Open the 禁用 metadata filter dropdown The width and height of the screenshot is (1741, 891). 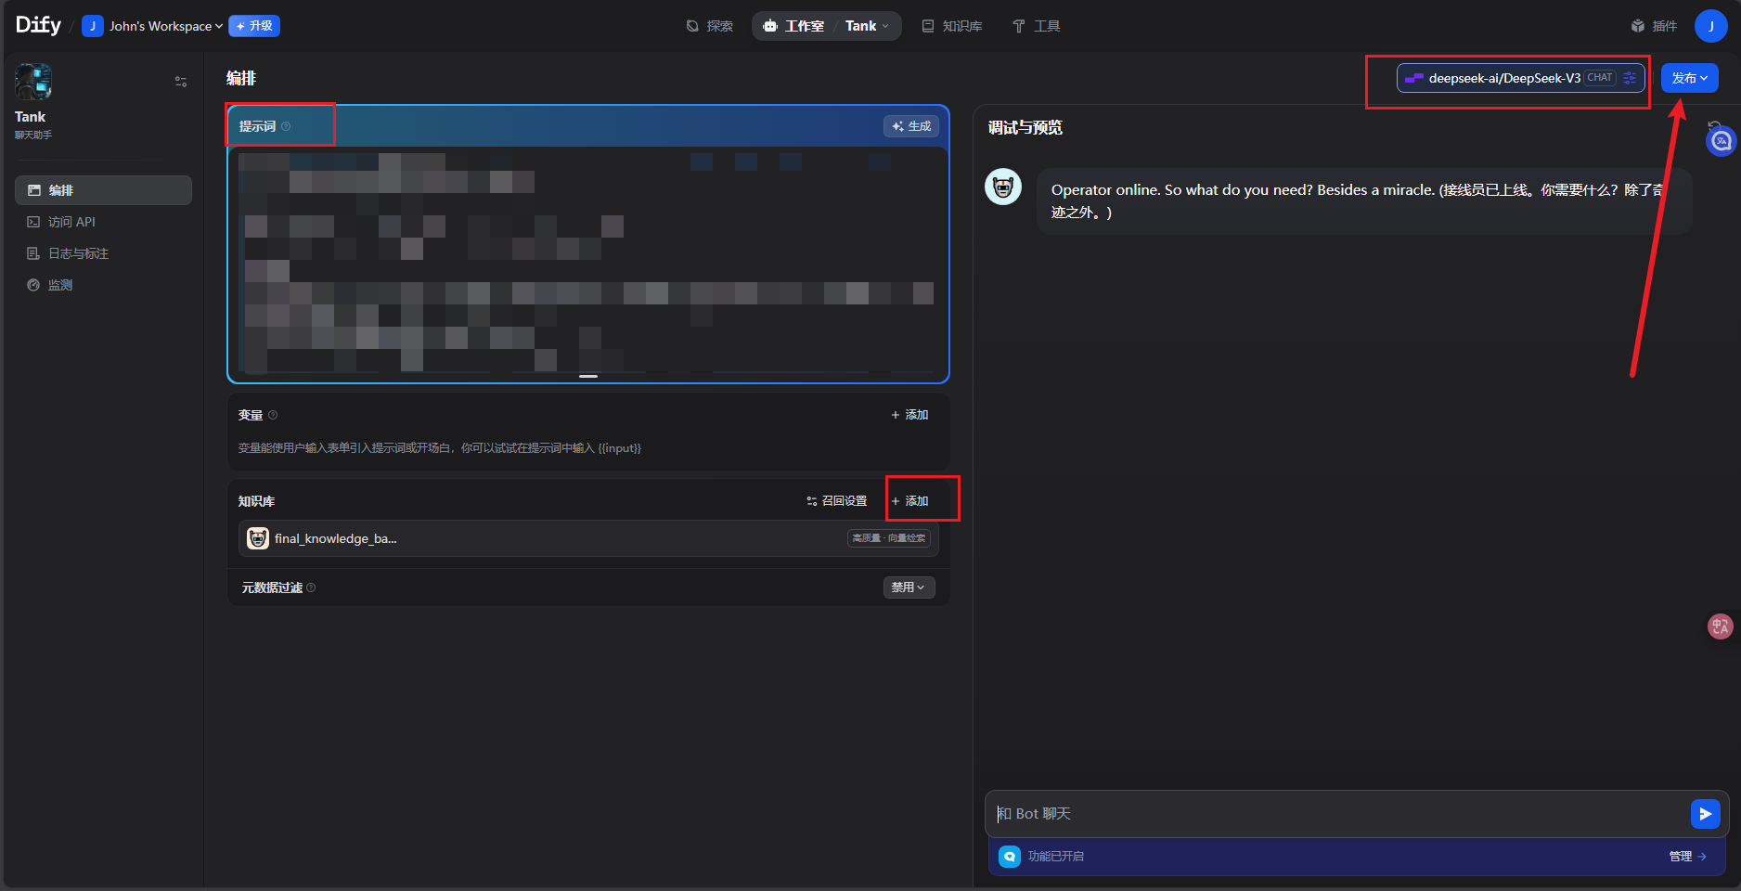click(x=909, y=588)
